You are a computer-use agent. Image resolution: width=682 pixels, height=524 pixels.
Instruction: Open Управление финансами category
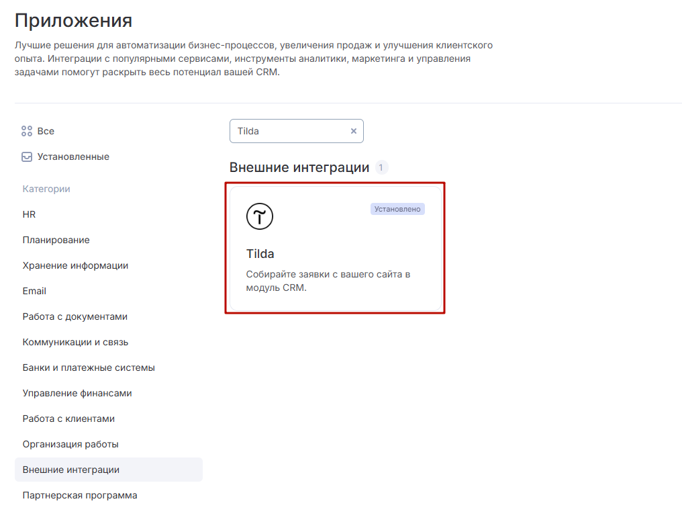[x=77, y=393]
